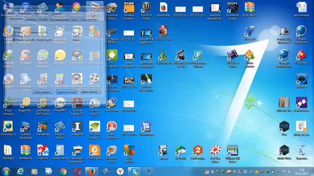Open the Калькулятор shortcut
Viewport: 314px width, 176px height.
click(x=60, y=152)
